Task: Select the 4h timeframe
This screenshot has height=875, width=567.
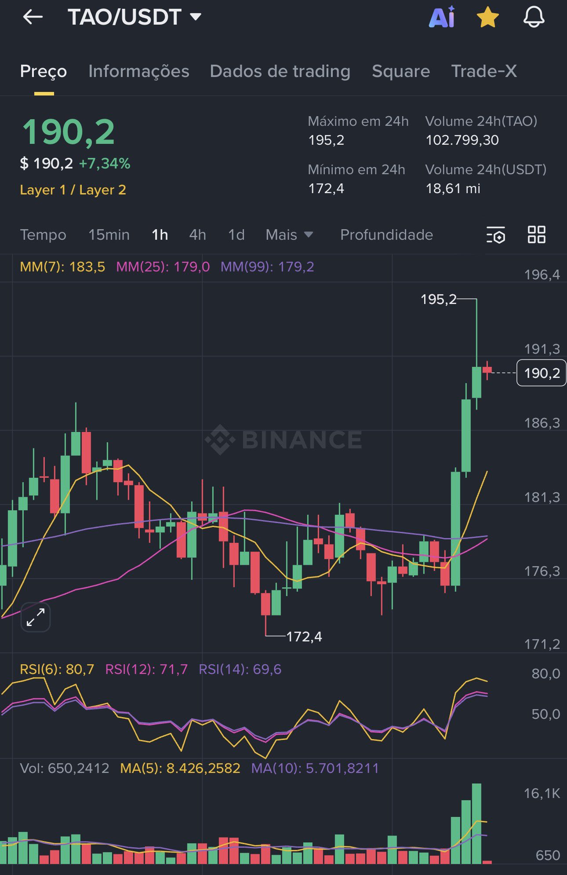Action: click(198, 234)
